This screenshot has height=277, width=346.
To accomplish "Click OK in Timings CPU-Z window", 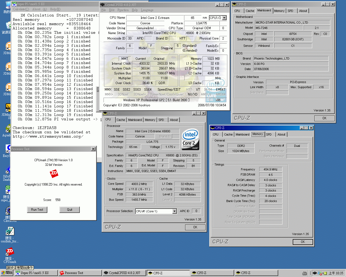I will pos(303,242).
